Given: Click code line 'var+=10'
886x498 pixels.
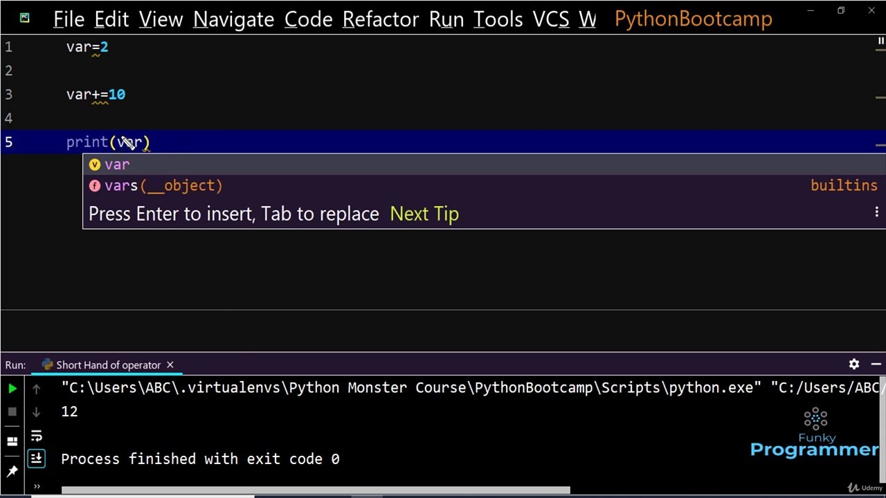Looking at the screenshot, I should [x=96, y=95].
